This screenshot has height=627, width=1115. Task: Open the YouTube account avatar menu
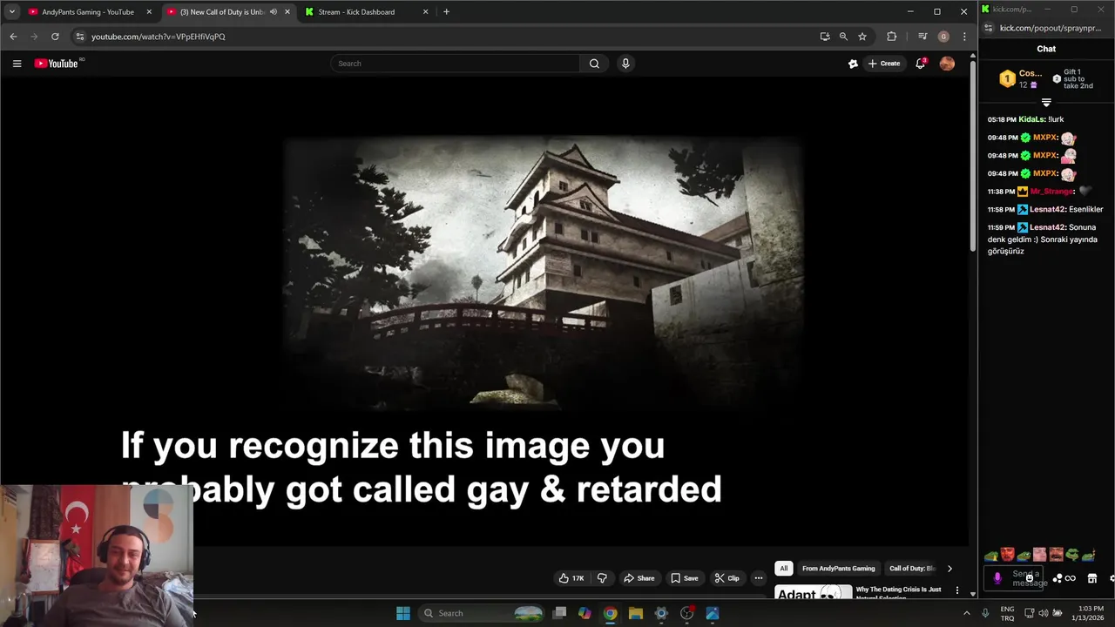pyautogui.click(x=947, y=64)
